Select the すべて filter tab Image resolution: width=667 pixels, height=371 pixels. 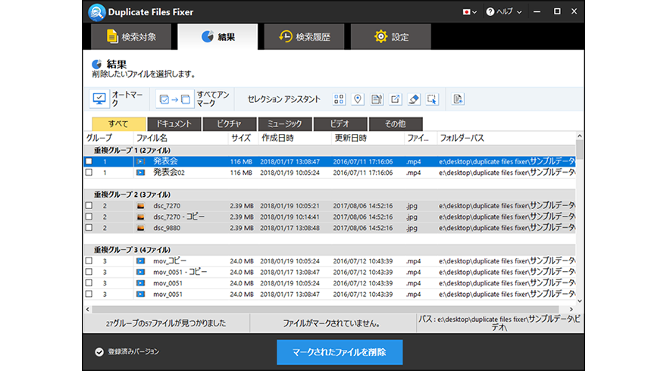(x=119, y=124)
